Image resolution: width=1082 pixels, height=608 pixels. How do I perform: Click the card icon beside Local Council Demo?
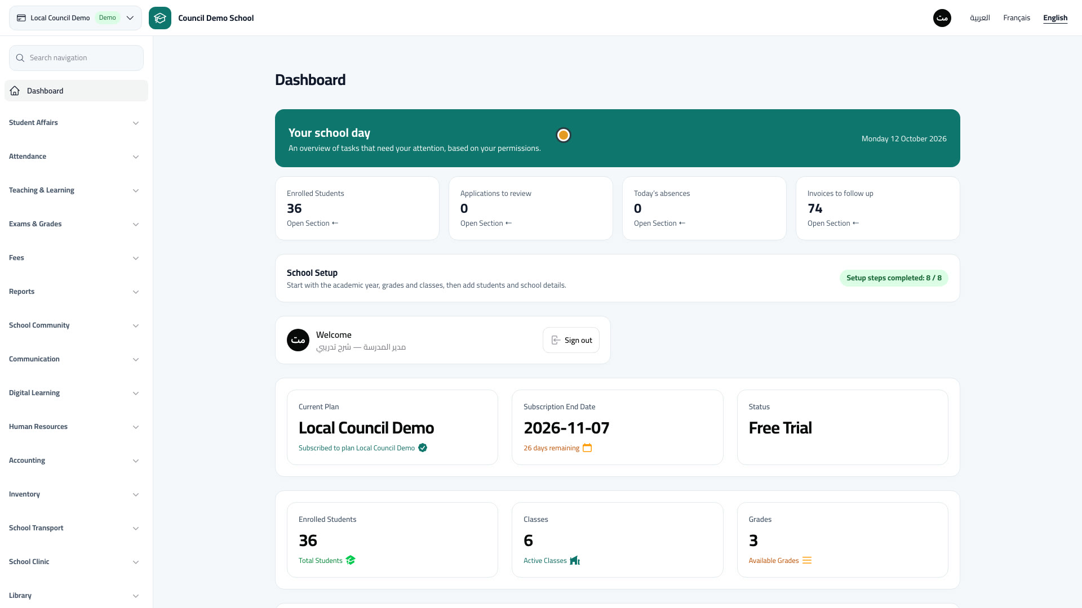click(x=21, y=18)
